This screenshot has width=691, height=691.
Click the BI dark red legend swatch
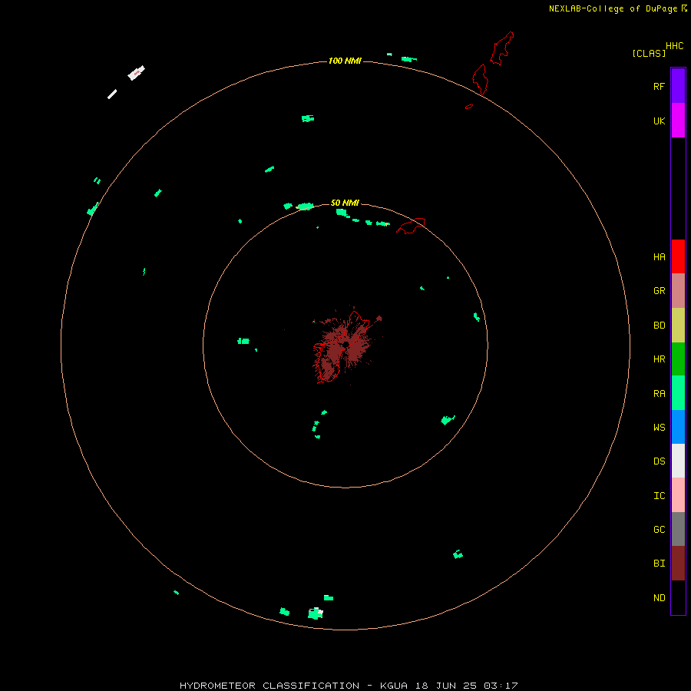[678, 564]
